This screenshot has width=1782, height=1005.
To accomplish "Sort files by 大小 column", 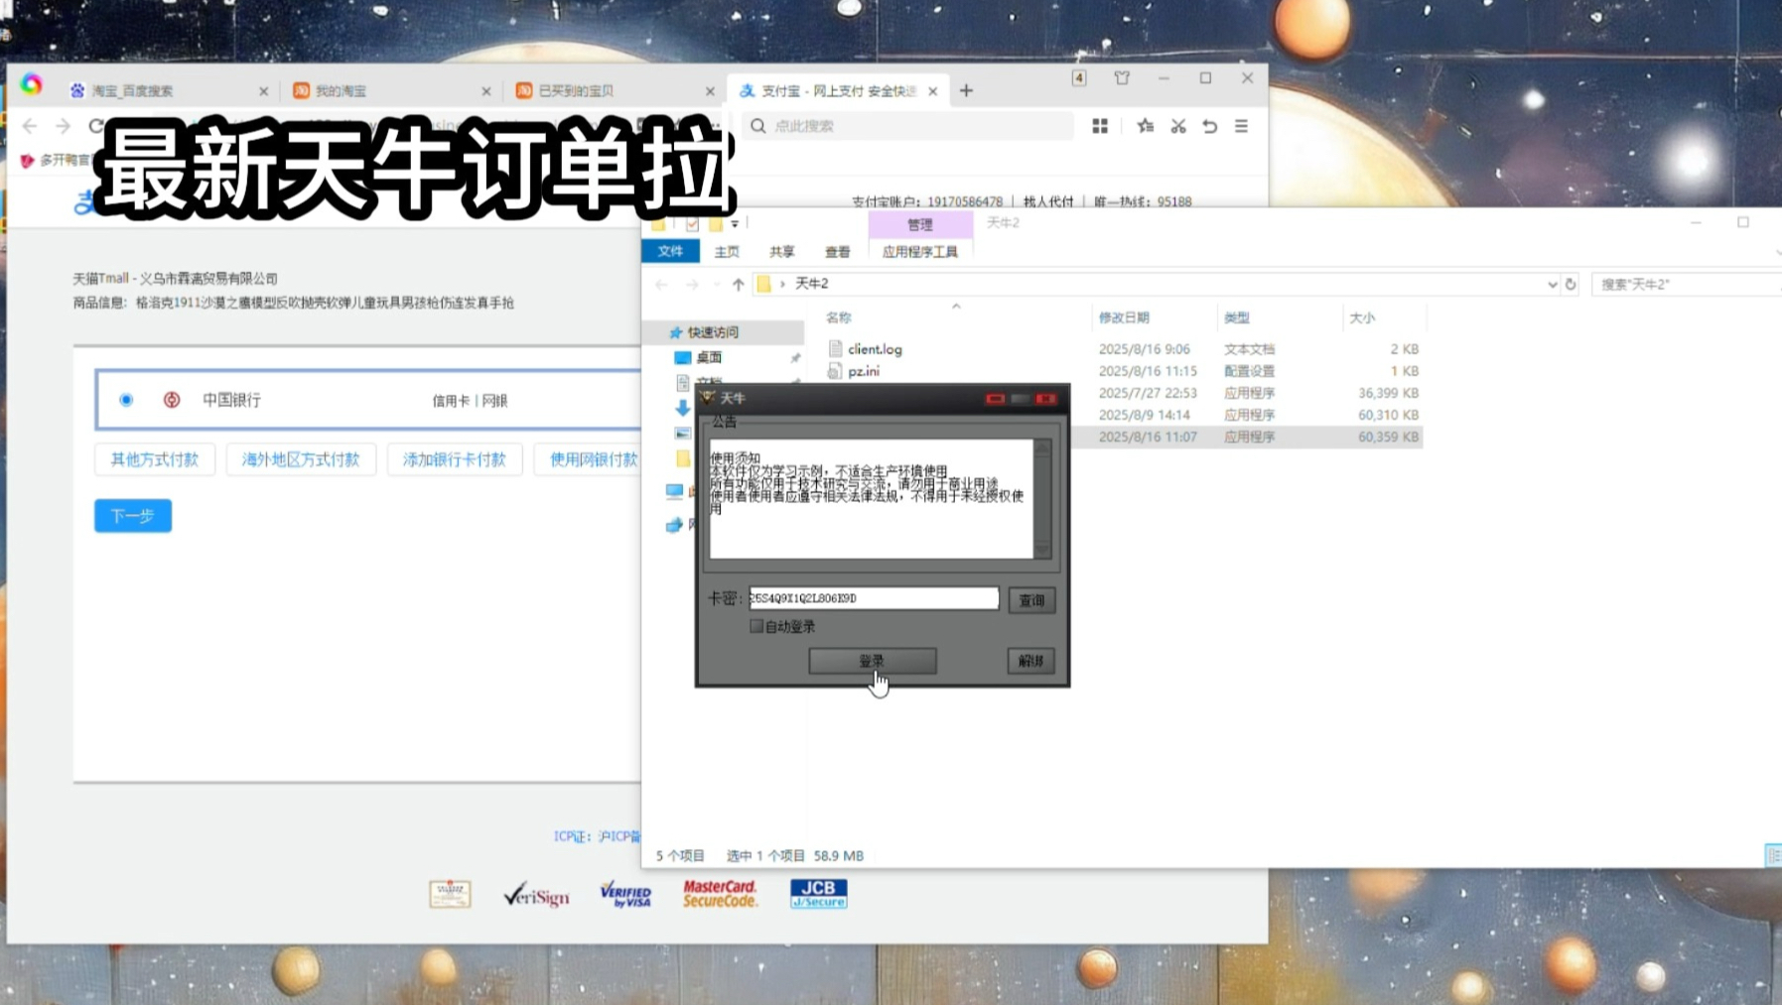I will [1362, 317].
